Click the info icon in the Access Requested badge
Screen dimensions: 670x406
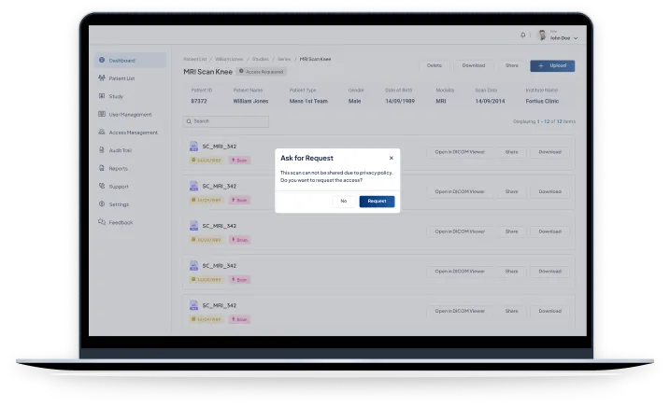point(241,71)
